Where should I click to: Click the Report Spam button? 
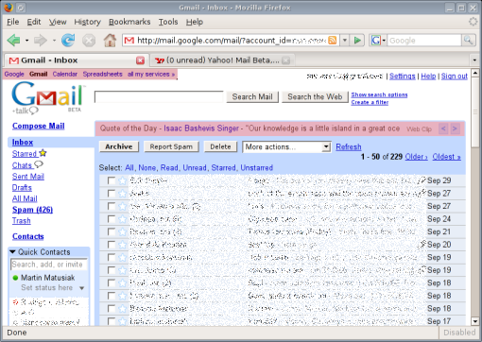[x=171, y=146]
